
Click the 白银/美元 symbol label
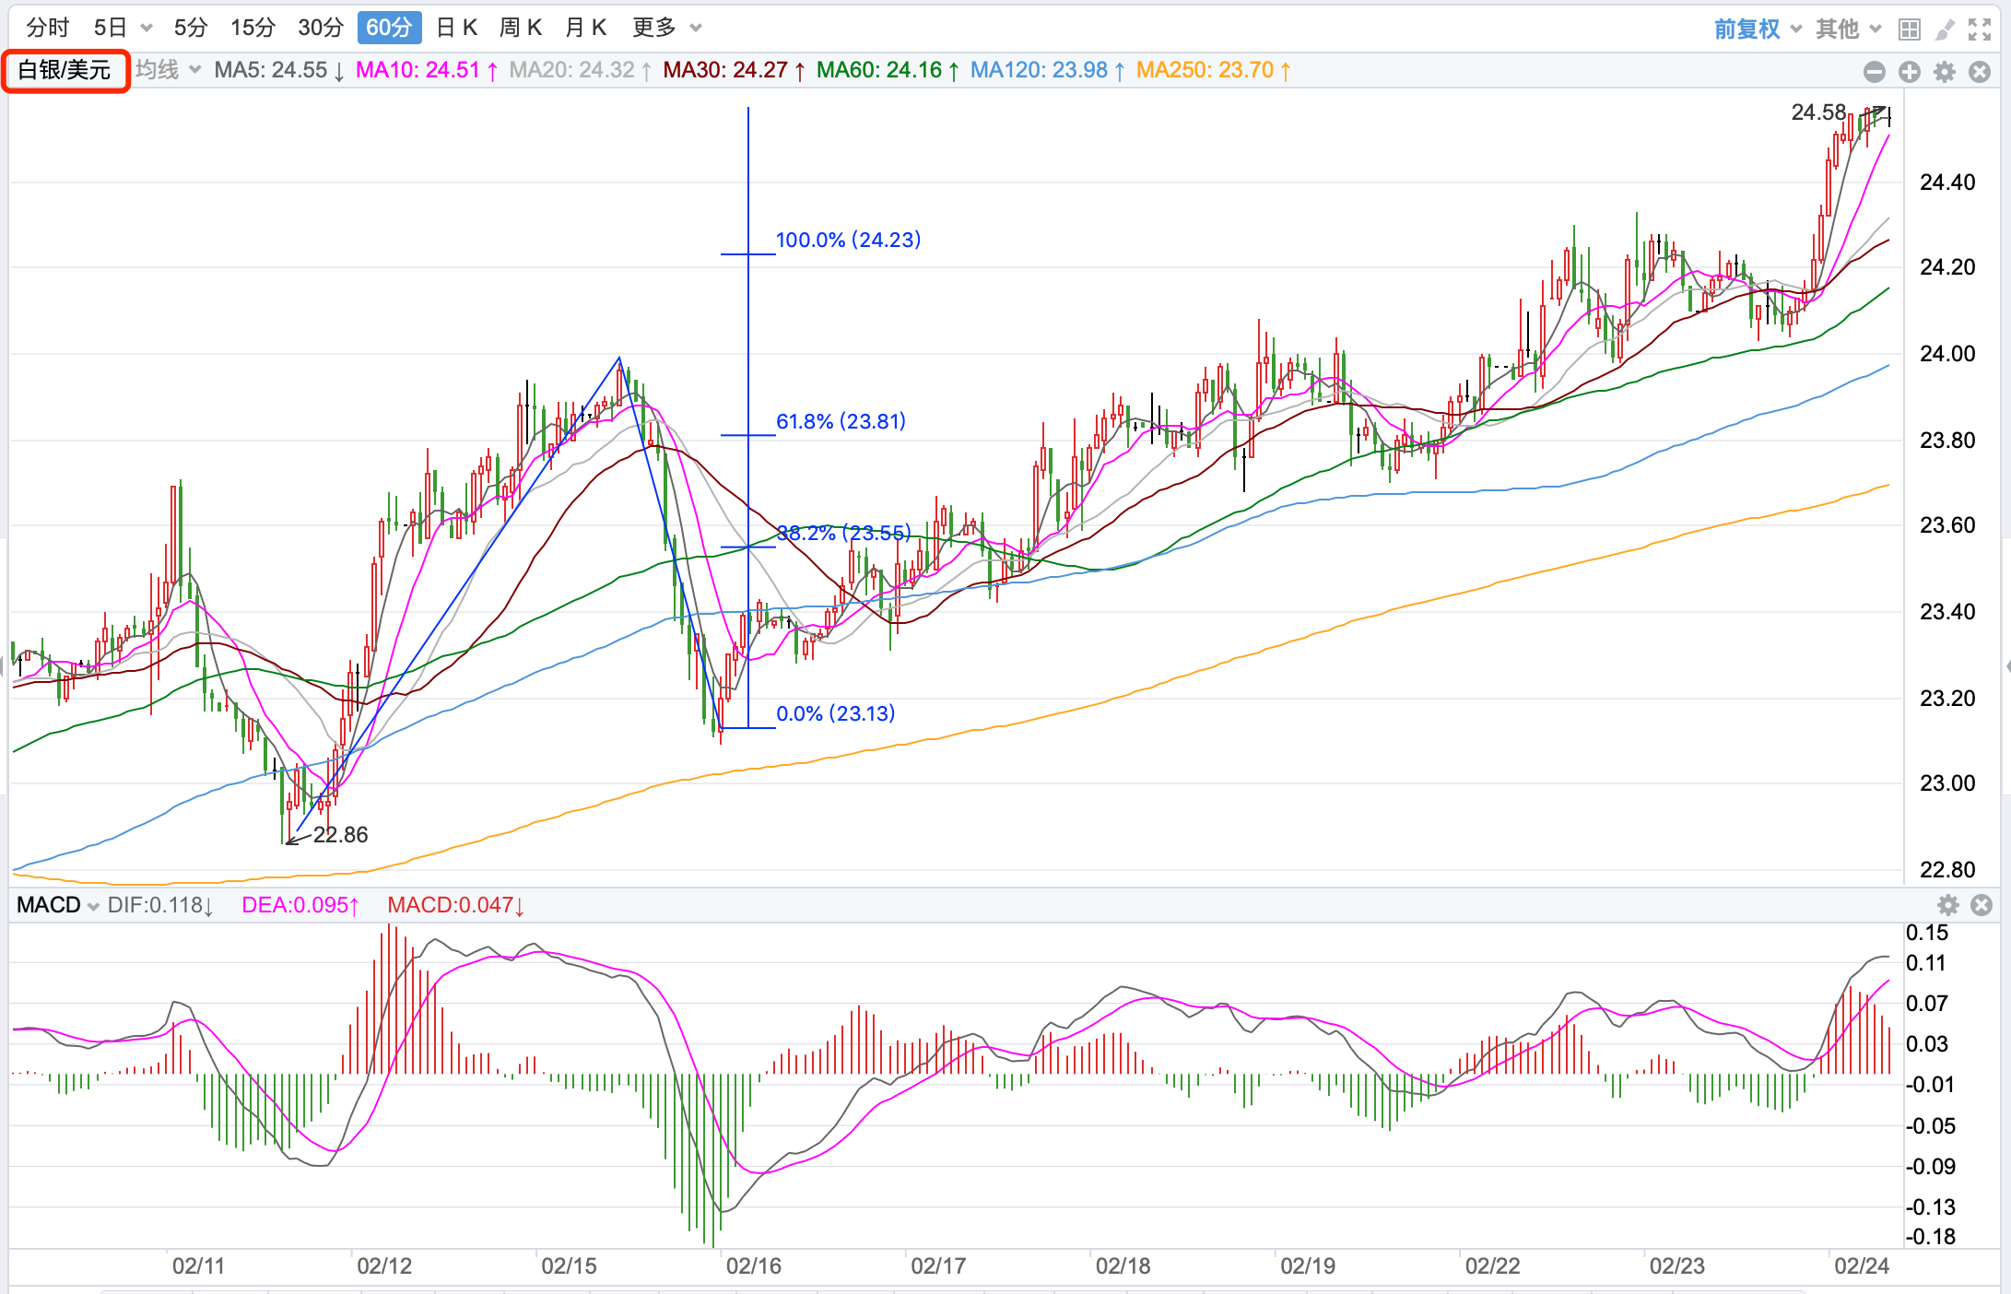pyautogui.click(x=65, y=70)
